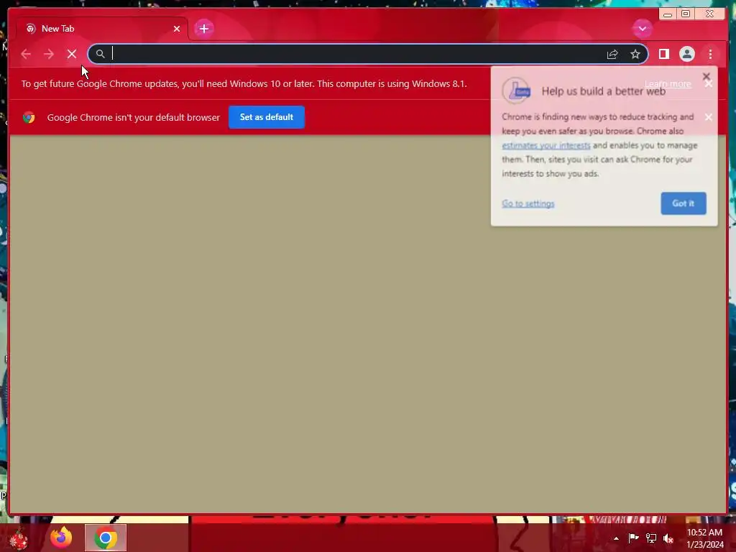Viewport: 736px width, 552px height.
Task: Click the muted volume tray icon
Action: (x=668, y=538)
